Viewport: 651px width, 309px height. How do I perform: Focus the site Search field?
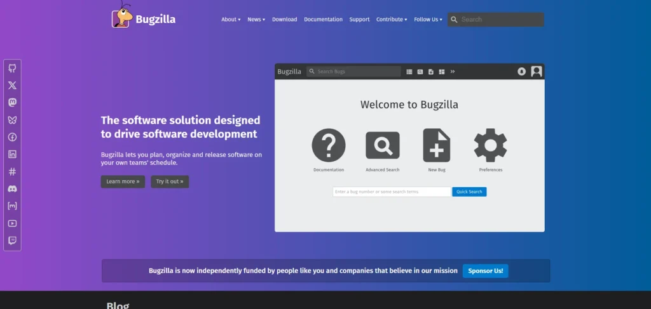pyautogui.click(x=496, y=20)
